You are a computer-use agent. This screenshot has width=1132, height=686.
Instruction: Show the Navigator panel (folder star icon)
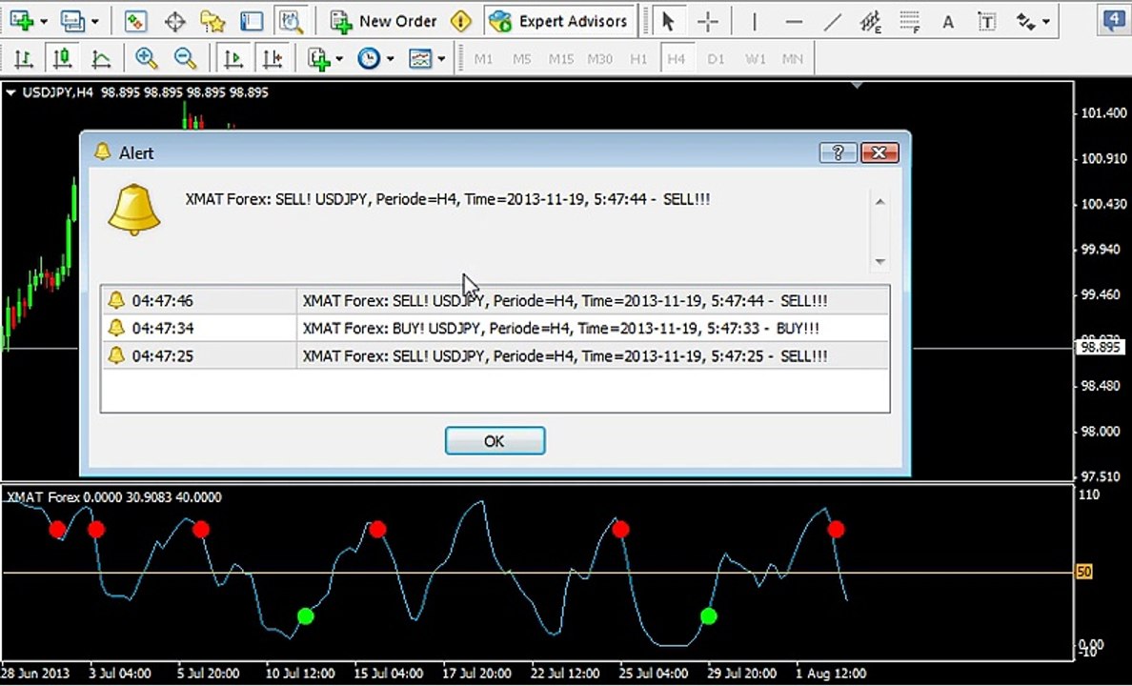coord(213,21)
